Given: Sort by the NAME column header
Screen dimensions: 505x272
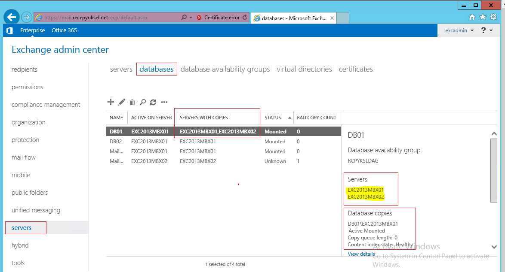Looking at the screenshot, I should [x=117, y=118].
